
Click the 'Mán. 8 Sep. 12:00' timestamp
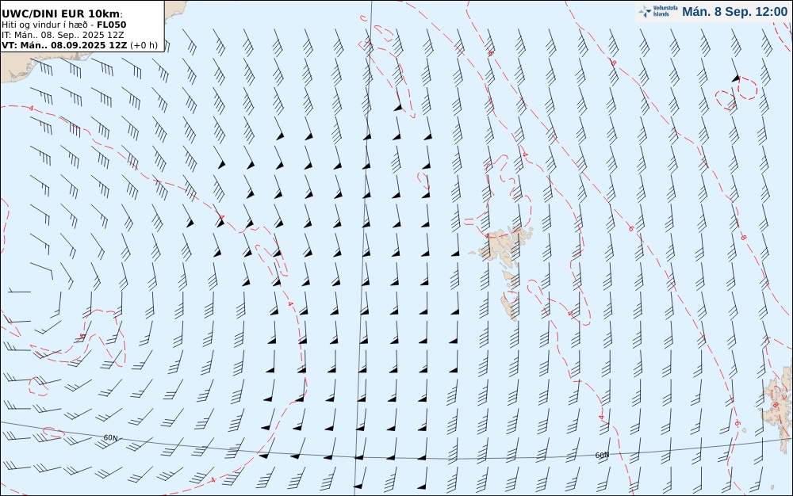734,12
